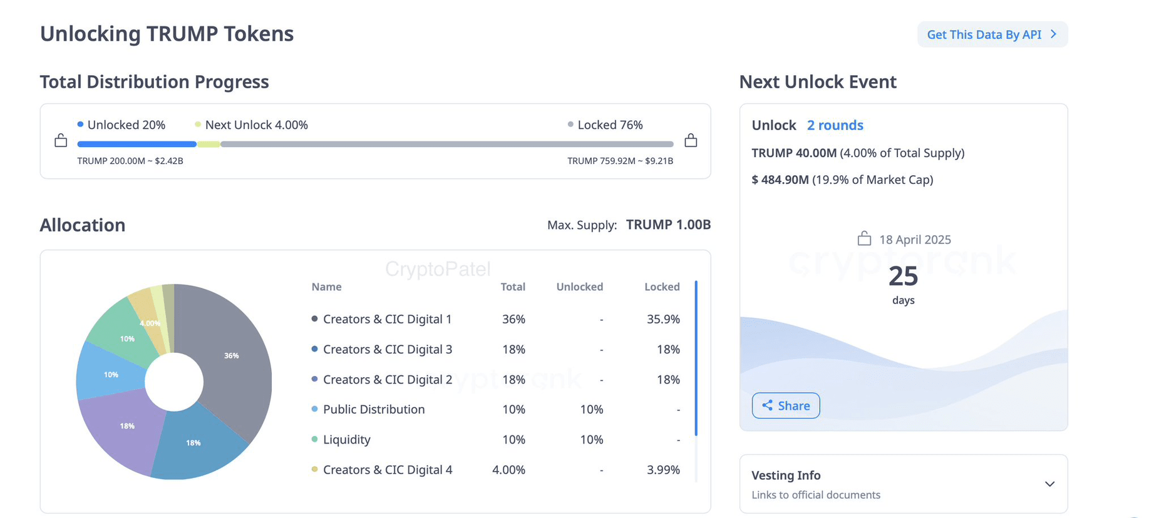
Task: Click the allocation table blue scrollbar
Action: [696, 358]
